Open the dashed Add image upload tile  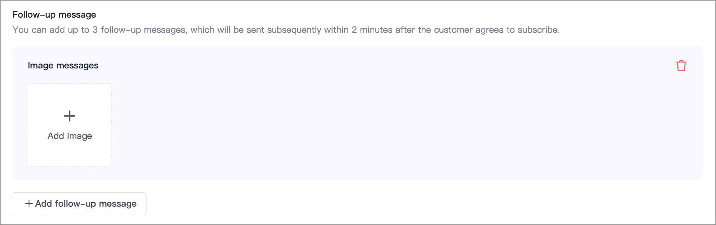tap(70, 125)
